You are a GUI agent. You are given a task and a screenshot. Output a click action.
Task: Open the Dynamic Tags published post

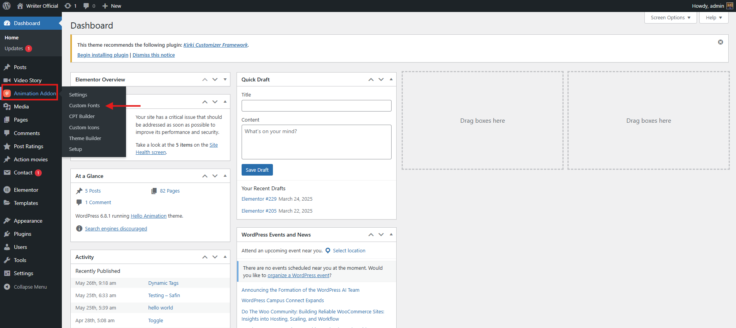tap(164, 283)
